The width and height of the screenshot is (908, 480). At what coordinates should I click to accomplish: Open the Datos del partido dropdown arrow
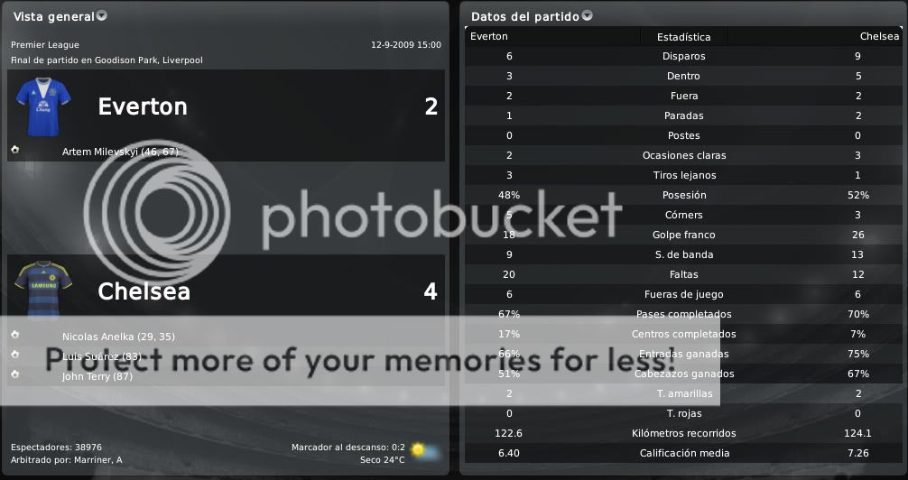[588, 15]
